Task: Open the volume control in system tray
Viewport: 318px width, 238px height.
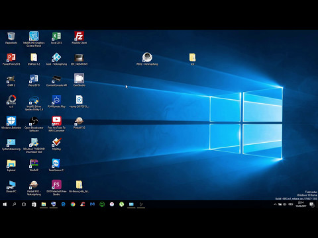Action: tap(285, 204)
